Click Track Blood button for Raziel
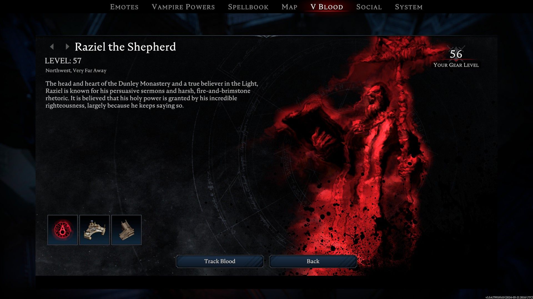This screenshot has width=533, height=299. (219, 261)
